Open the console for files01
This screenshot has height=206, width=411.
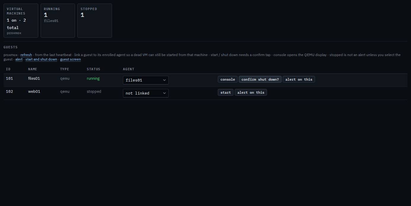pos(228,79)
